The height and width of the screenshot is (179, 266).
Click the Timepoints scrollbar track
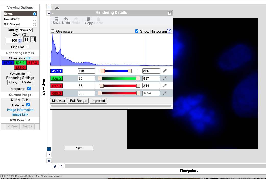click(165, 166)
